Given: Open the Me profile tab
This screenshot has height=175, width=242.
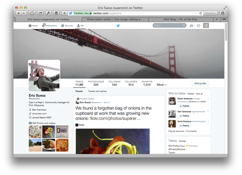Looking at the screenshot, I should (80, 26).
